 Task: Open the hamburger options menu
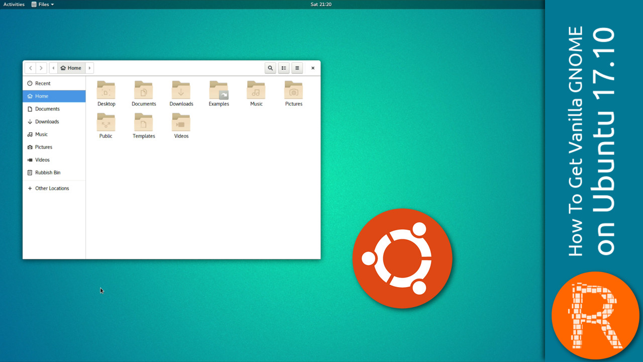[x=297, y=68]
